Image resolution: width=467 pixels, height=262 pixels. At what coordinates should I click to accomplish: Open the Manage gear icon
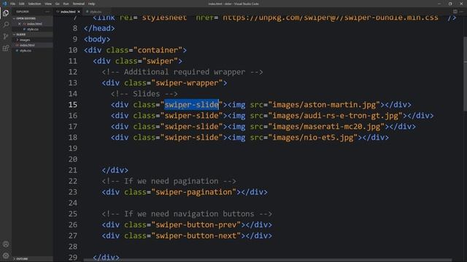click(6, 255)
